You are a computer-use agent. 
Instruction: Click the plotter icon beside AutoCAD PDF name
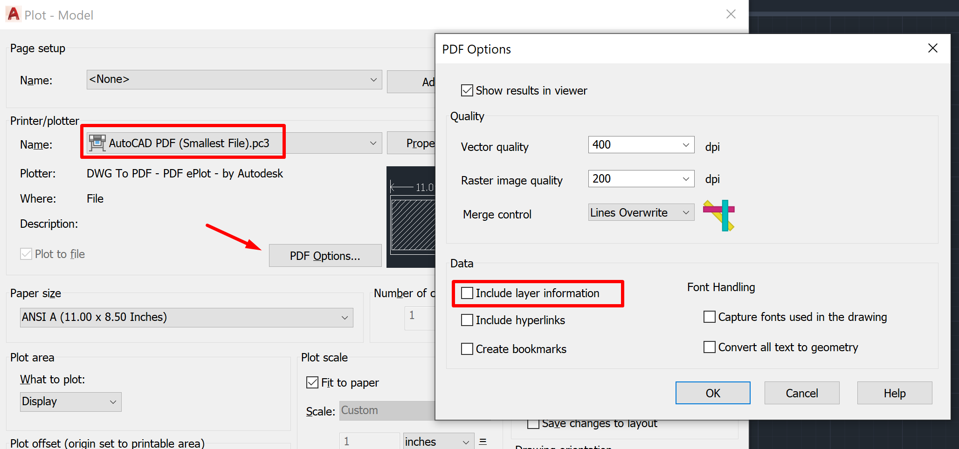coord(97,143)
